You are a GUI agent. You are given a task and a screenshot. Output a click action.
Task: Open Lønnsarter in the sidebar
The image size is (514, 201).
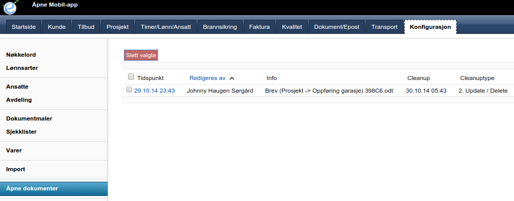[22, 68]
